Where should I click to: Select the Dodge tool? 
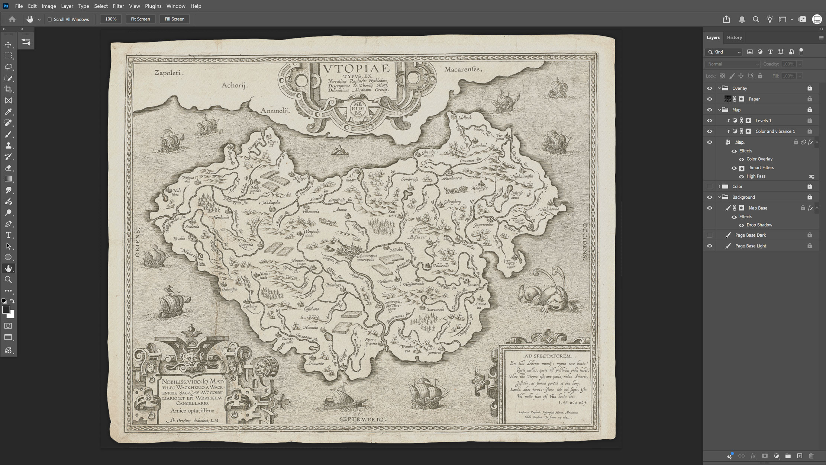pyautogui.click(x=8, y=213)
